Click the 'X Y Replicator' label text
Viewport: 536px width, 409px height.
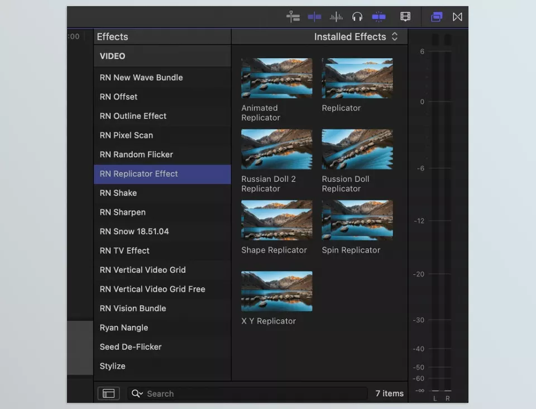point(269,321)
